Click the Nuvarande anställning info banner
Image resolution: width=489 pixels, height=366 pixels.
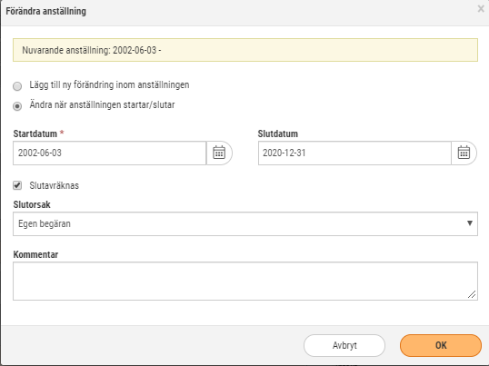pos(245,50)
